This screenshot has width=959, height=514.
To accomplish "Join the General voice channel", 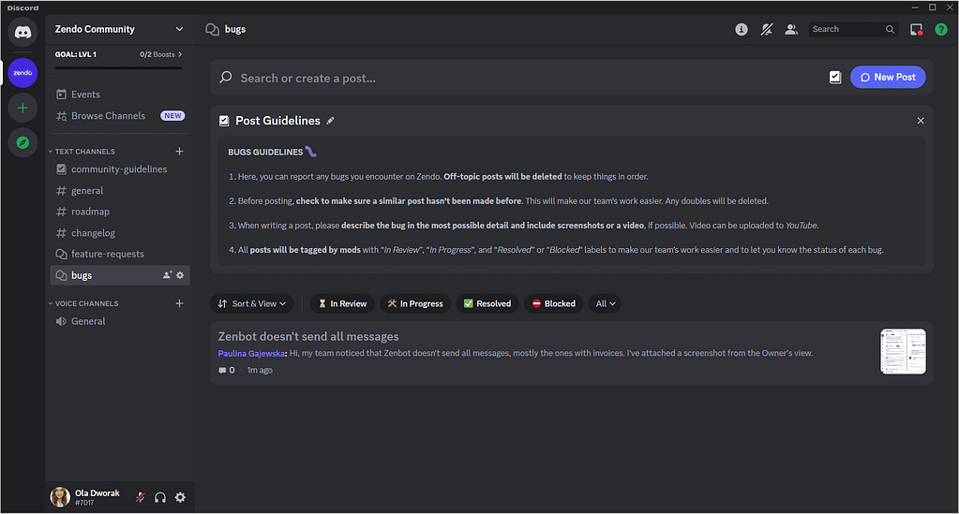I will tap(120, 321).
